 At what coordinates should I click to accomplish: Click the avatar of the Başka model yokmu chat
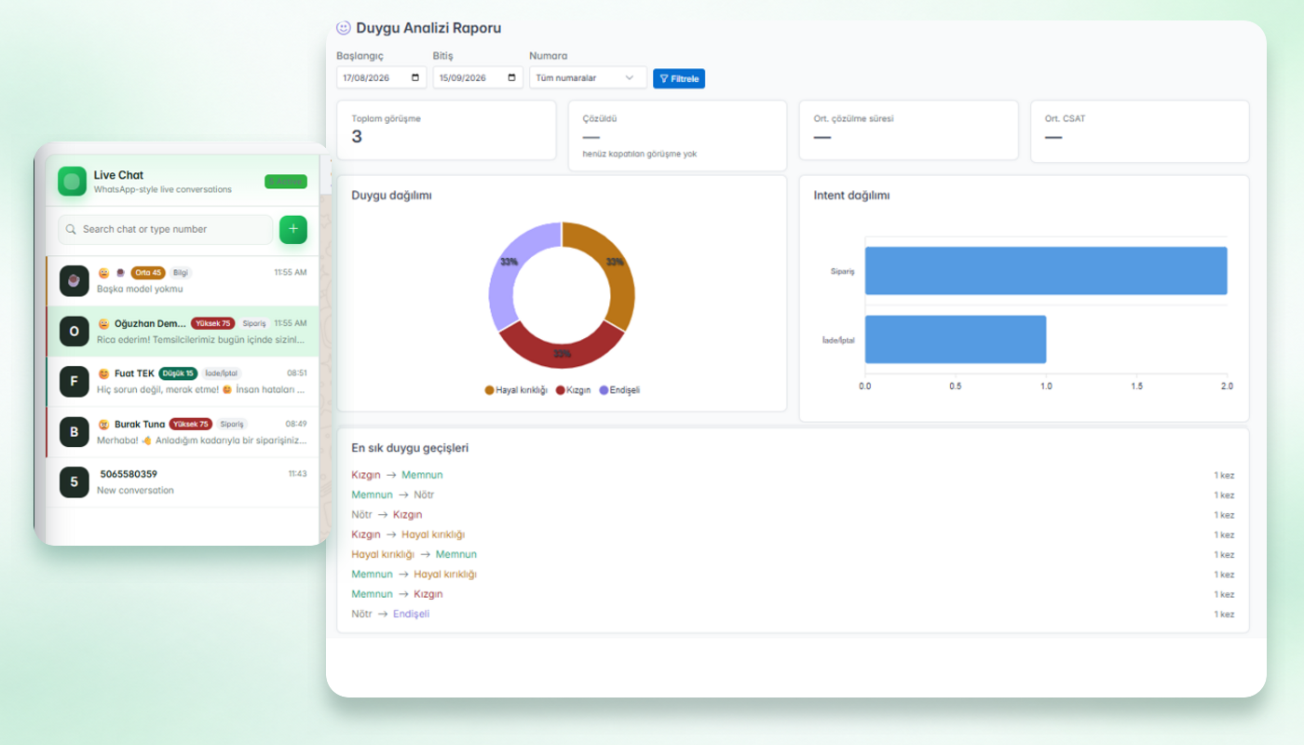75,280
